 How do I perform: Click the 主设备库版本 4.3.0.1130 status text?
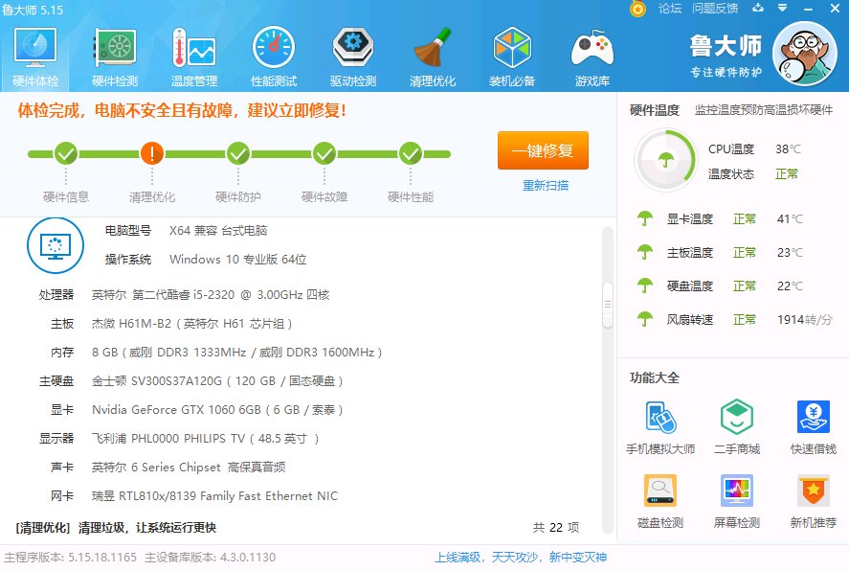coord(210,558)
